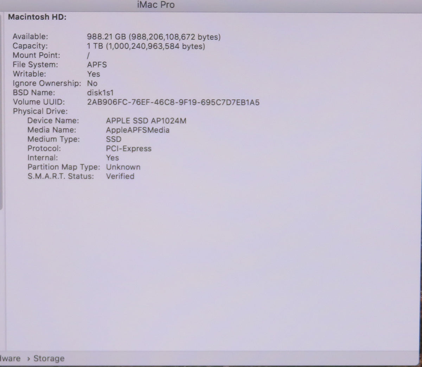
Task: Click the Mount Point value slash
Action: tap(88, 56)
